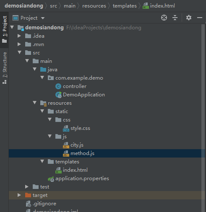This screenshot has width=206, height=212.
Task: Click the index.html file icon in tree
Action: 58,170
